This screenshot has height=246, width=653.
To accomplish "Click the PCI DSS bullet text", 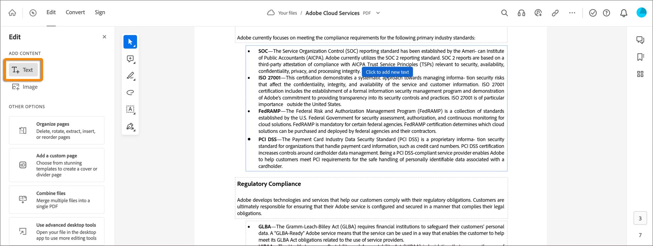I will point(381,153).
